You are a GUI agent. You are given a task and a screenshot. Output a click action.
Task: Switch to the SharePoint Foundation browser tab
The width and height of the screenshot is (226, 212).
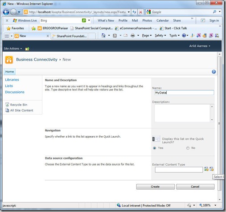tap(70, 36)
